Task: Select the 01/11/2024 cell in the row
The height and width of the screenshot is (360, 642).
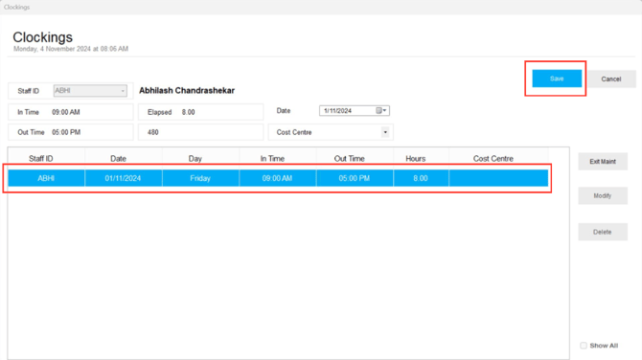Action: coord(124,178)
